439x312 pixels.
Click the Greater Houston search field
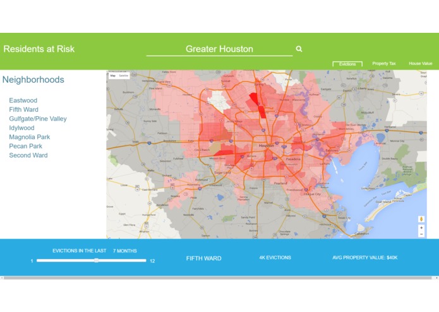click(219, 49)
